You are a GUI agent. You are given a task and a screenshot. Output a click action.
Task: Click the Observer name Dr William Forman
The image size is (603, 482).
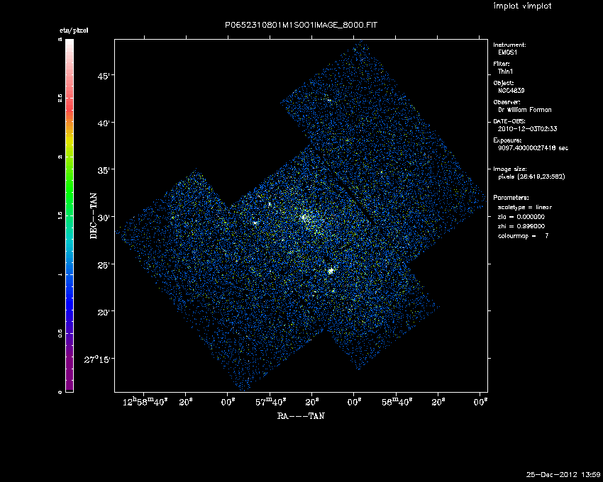coord(524,110)
